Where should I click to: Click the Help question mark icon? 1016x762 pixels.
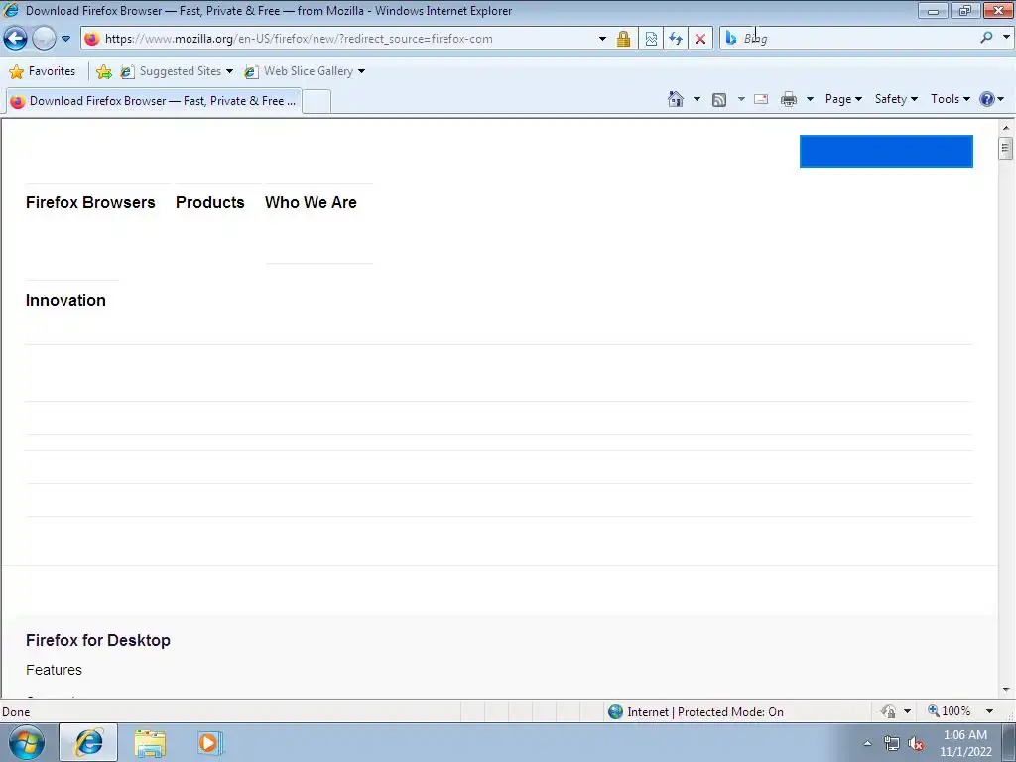pyautogui.click(x=987, y=99)
